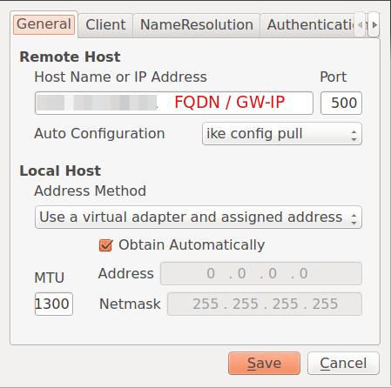Click the last octet of the Address field

click(x=303, y=273)
